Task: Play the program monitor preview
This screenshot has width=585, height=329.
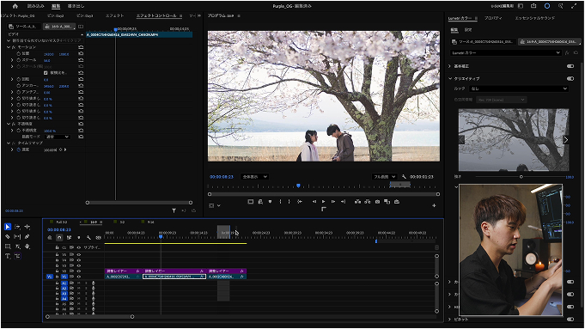Action: pyautogui.click(x=324, y=201)
